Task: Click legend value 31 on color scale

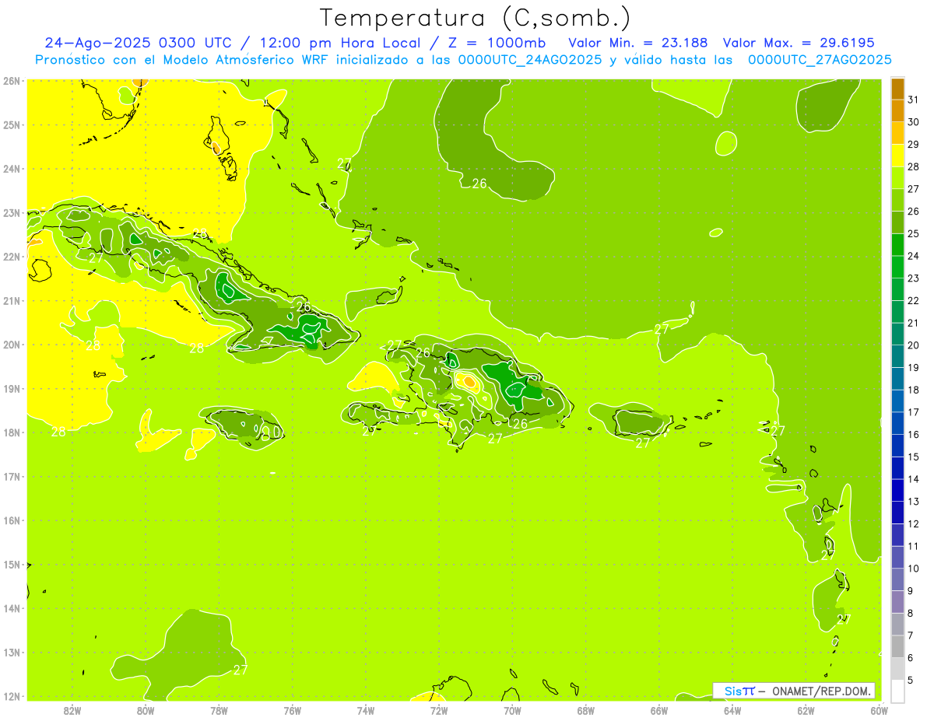Action: [914, 100]
